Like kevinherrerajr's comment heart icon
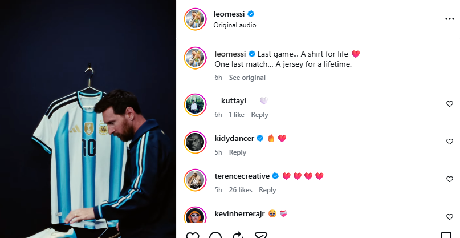 pos(449,216)
